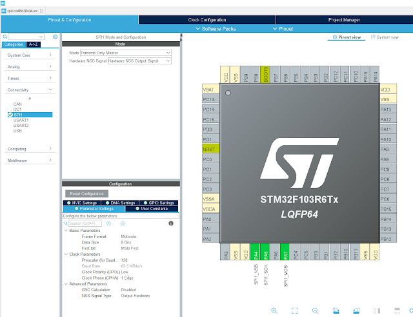The image size is (413, 317).
Task: Select I2C1 in Connectivity list
Action: pyautogui.click(x=17, y=110)
